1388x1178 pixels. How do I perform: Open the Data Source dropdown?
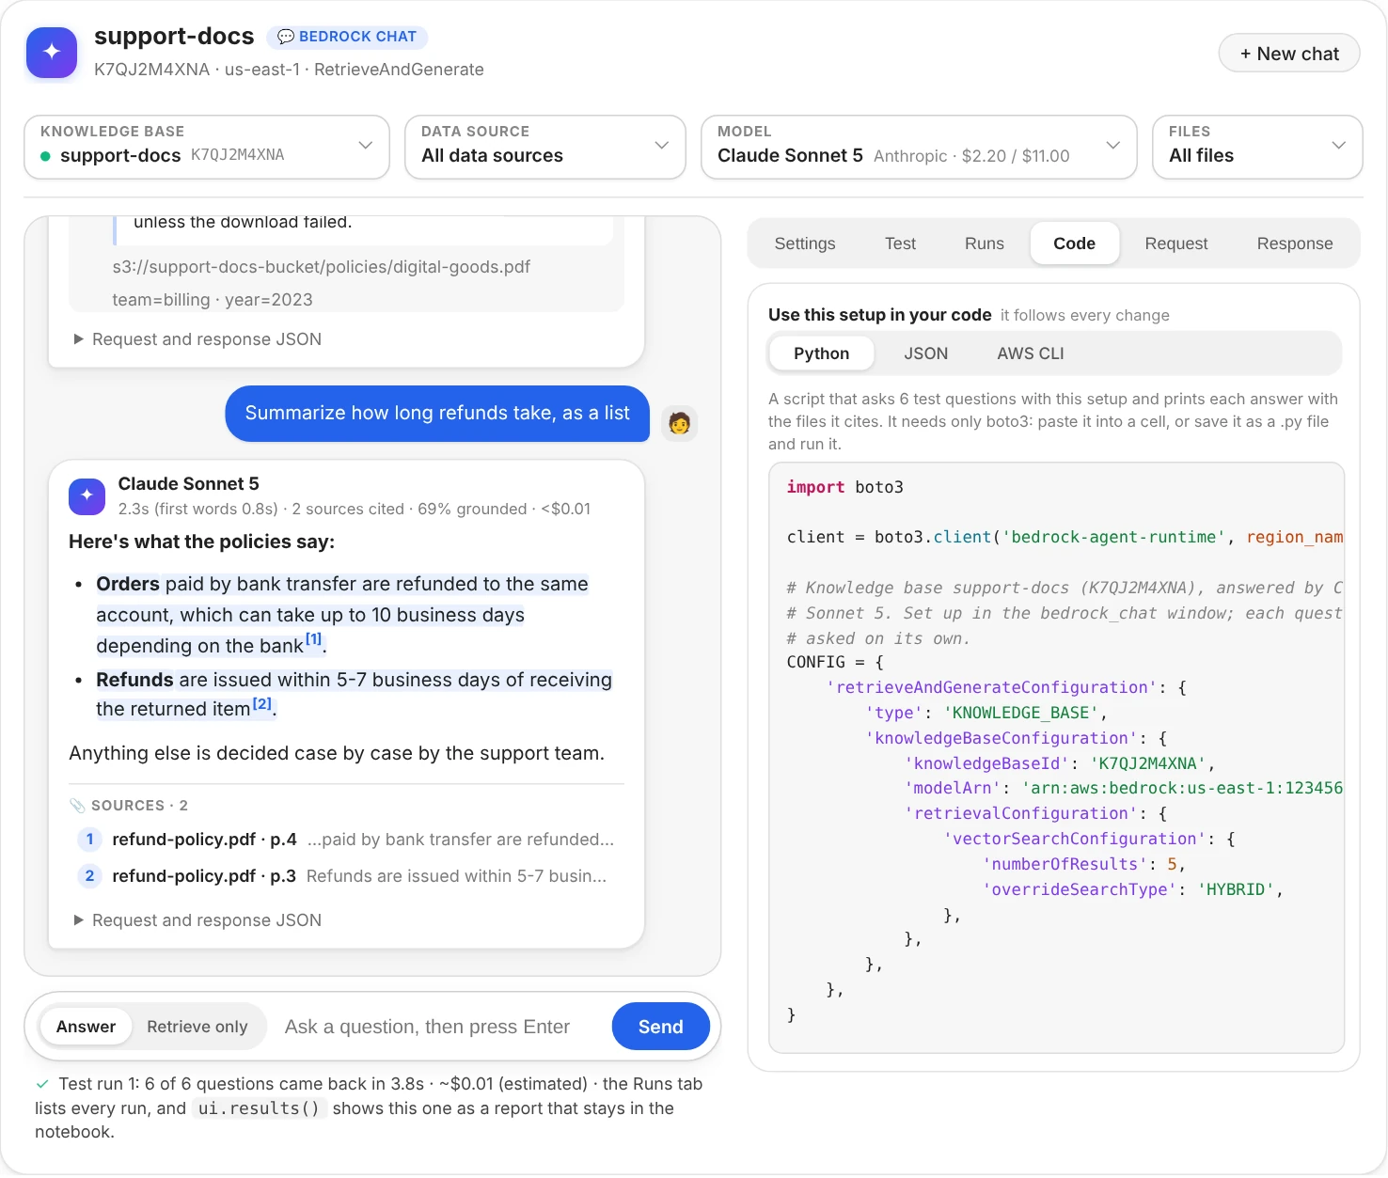tap(545, 147)
